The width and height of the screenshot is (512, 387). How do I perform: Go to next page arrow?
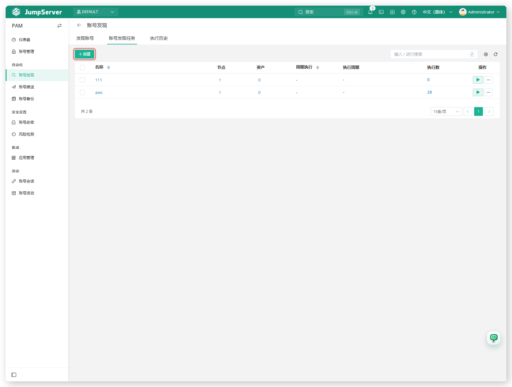click(489, 111)
